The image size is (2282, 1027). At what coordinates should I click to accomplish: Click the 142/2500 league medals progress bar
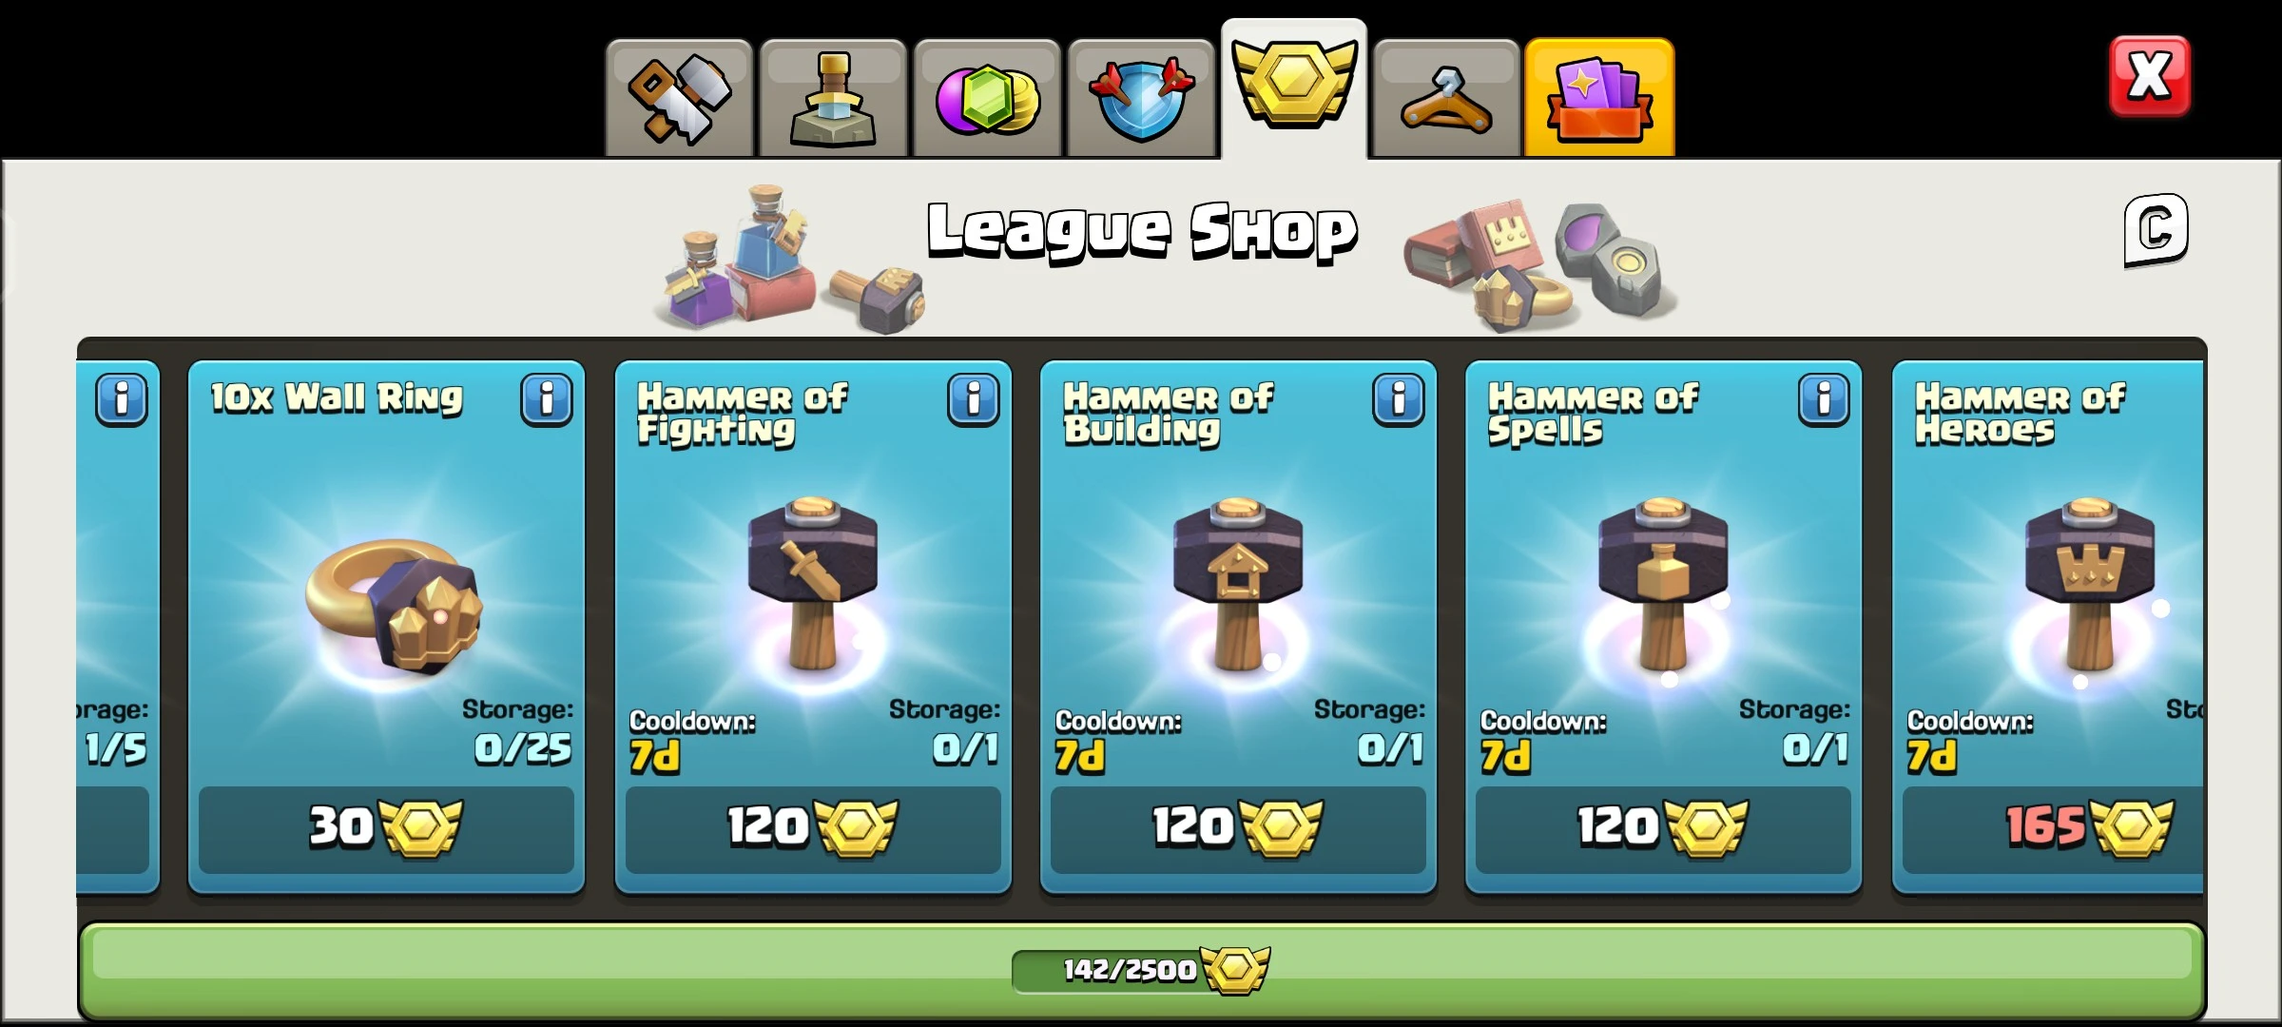1141,970
